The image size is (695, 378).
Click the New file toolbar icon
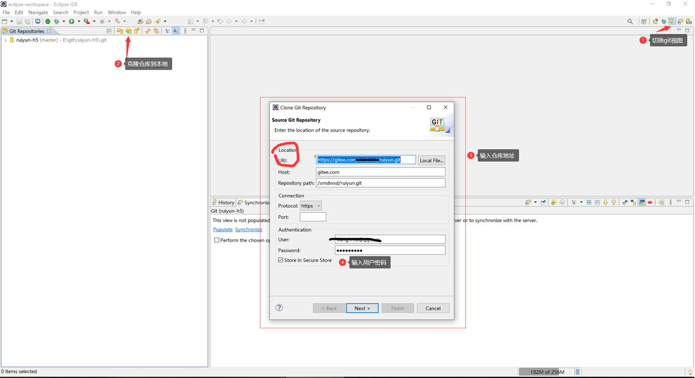tap(5, 22)
